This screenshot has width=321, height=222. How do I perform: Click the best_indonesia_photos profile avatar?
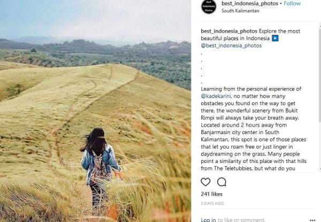click(x=209, y=6)
